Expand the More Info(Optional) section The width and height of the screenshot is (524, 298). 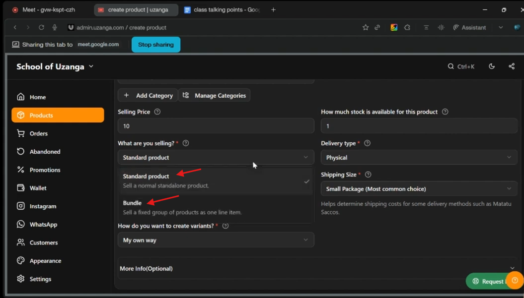[x=317, y=268]
